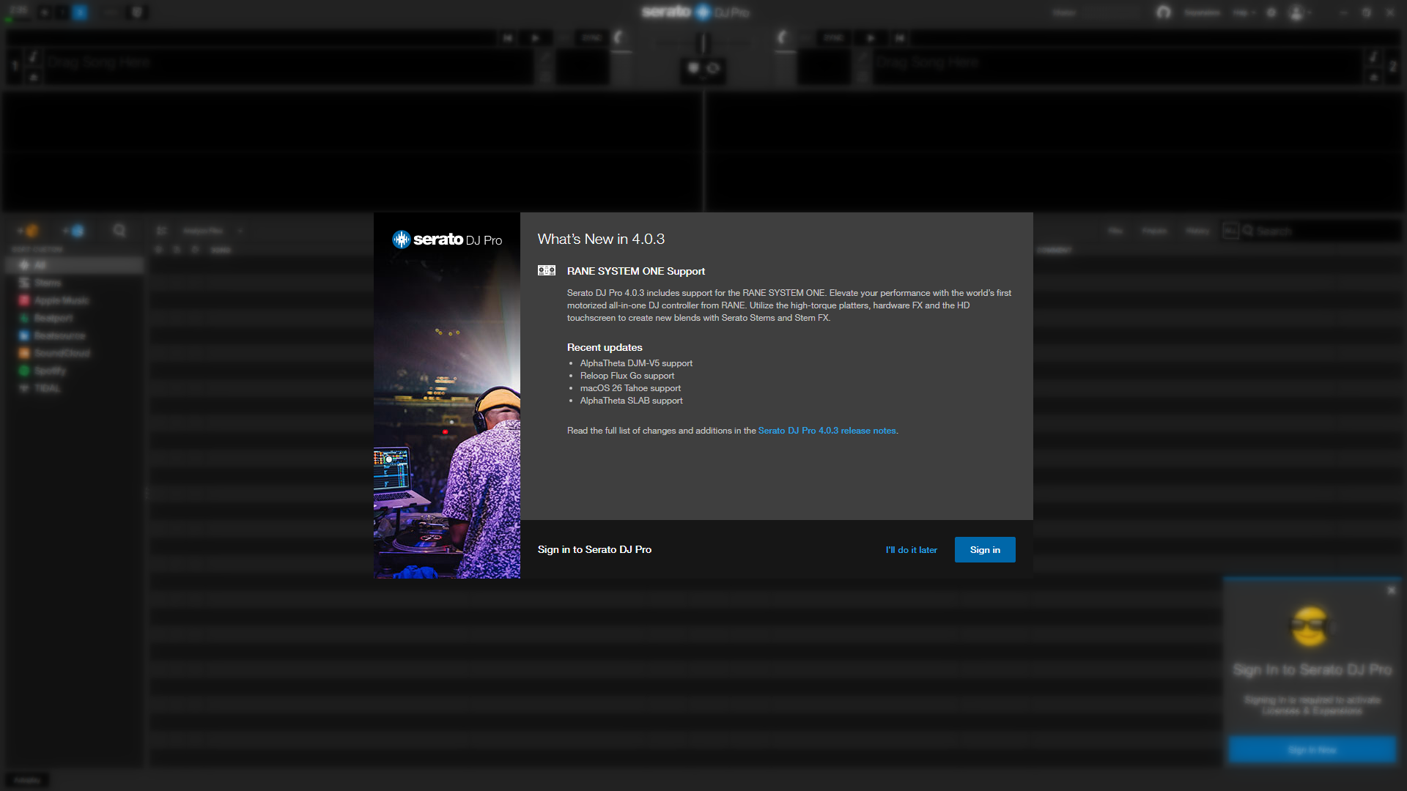Screen dimensions: 1407x791
Task: Click the library sidebar search magnifier icon
Action: pos(119,231)
